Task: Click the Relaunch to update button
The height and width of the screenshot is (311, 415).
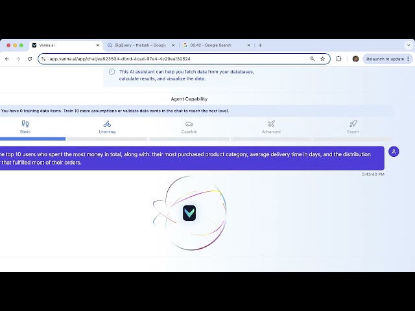Action: pos(385,59)
